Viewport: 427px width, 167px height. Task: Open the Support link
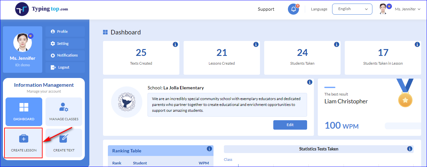266,9
